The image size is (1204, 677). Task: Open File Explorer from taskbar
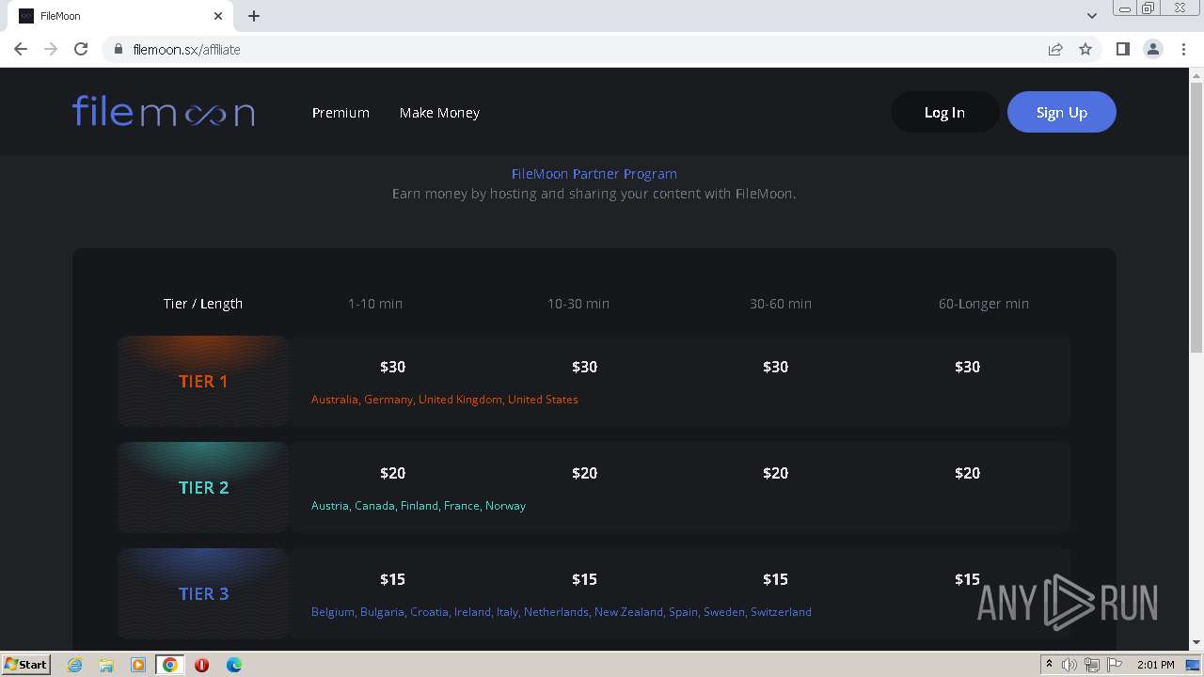click(x=106, y=665)
